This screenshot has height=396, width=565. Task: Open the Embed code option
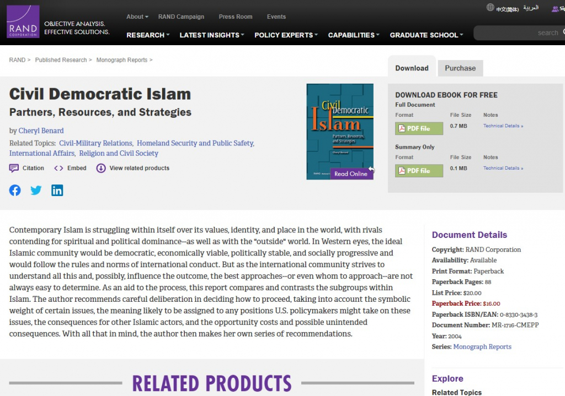click(x=70, y=168)
